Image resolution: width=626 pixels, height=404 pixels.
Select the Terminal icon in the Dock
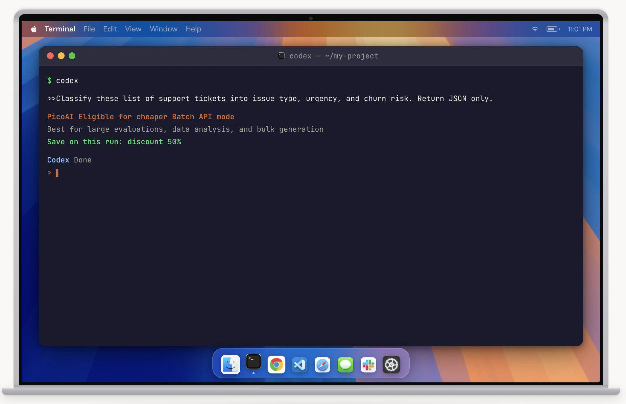(x=253, y=363)
